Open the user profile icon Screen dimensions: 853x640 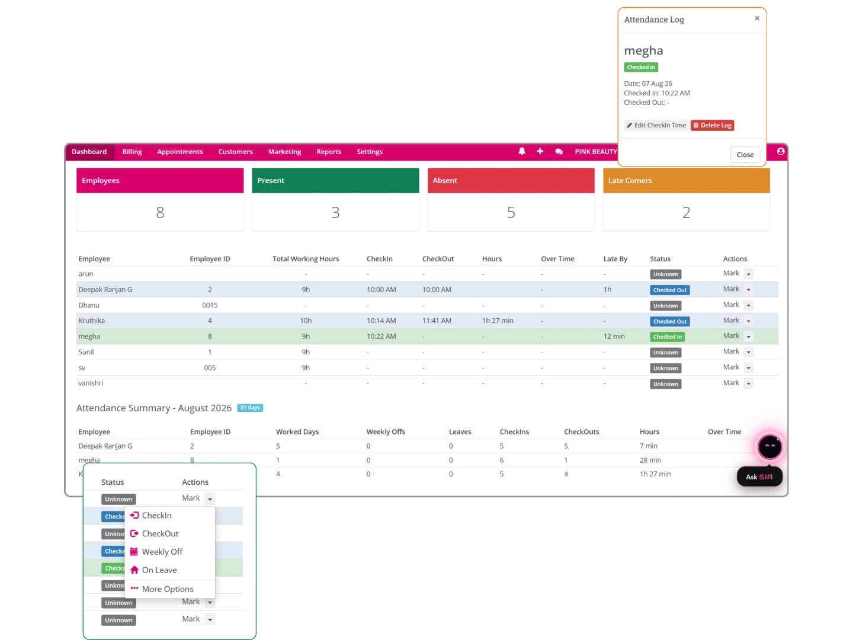781,151
